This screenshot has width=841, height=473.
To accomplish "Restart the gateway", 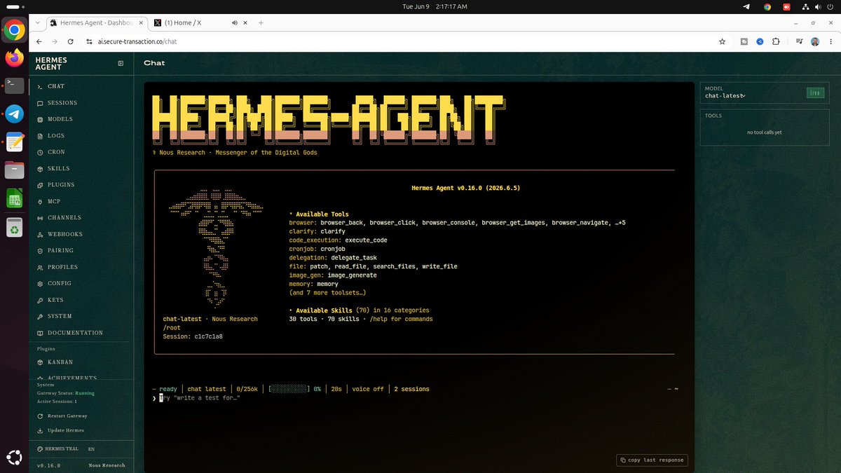I will [x=67, y=416].
